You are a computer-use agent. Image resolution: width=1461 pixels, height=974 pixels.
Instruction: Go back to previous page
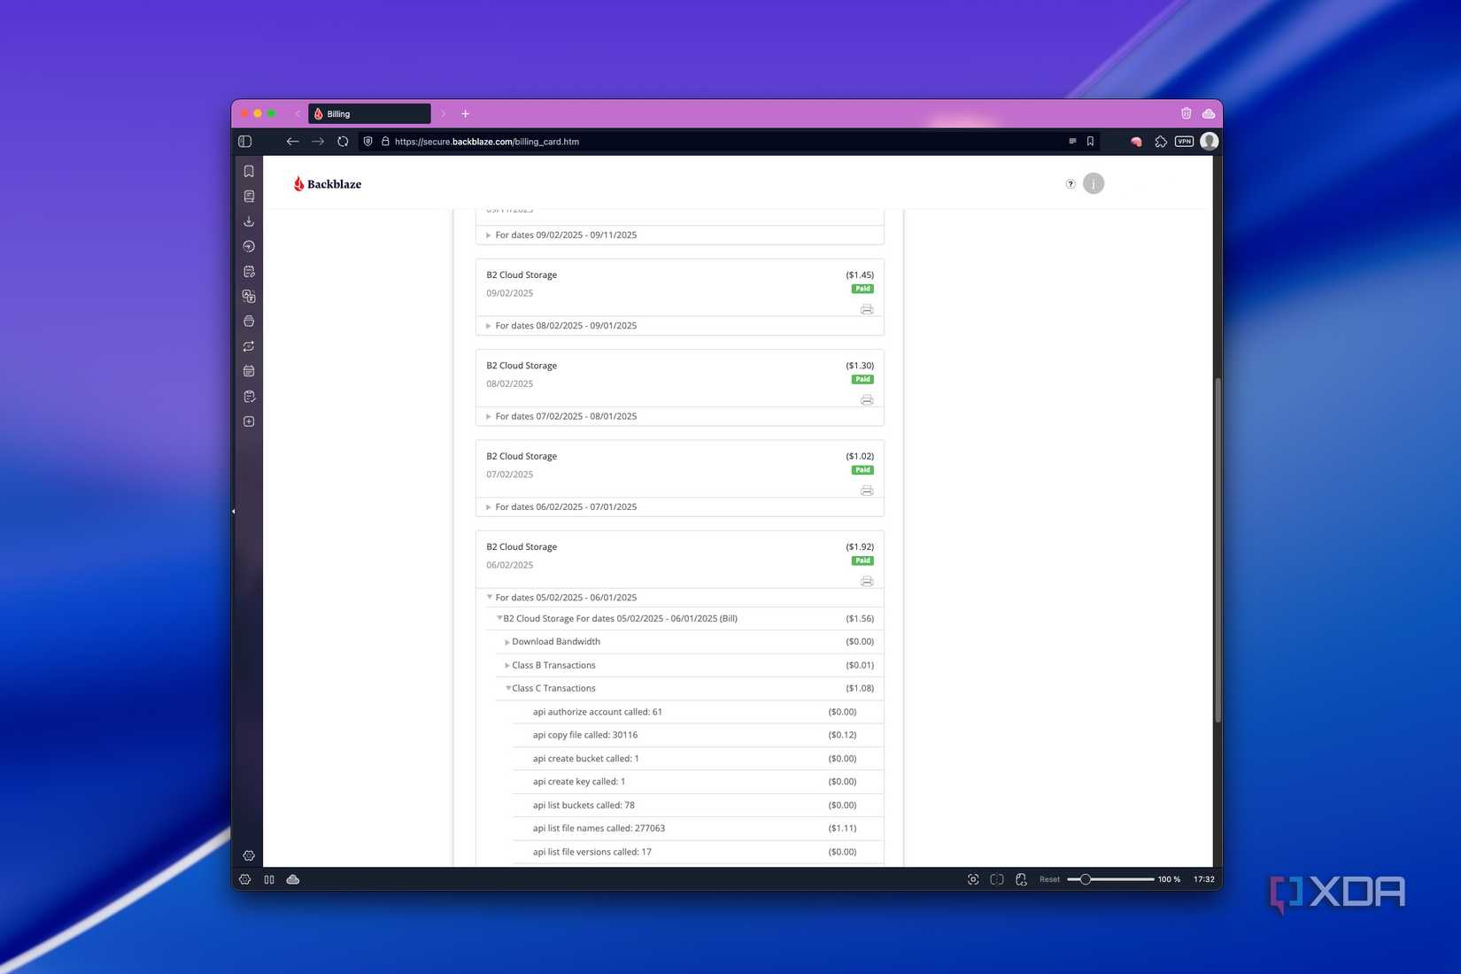(292, 142)
